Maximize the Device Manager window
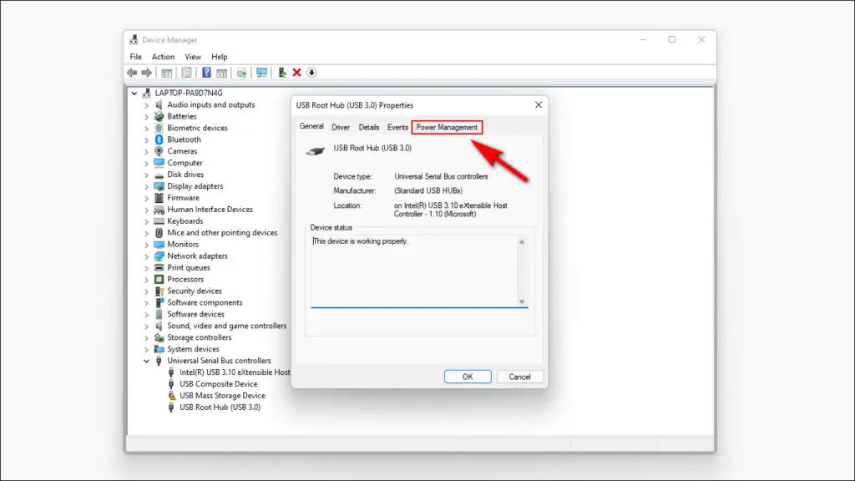 (x=672, y=39)
